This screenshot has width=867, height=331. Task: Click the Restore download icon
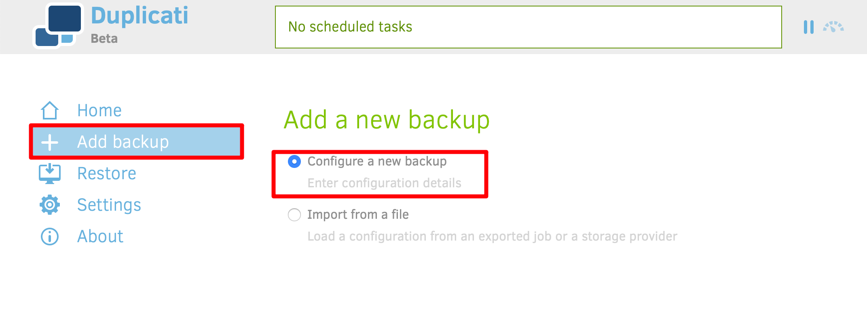(50, 174)
